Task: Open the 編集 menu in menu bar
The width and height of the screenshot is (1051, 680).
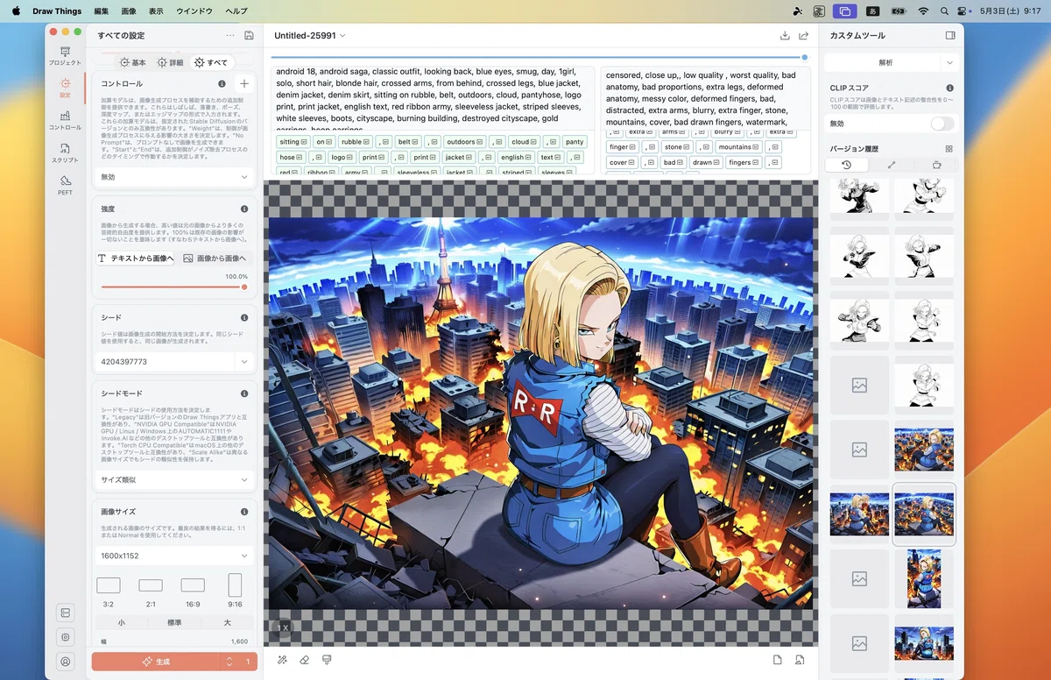Action: click(102, 11)
